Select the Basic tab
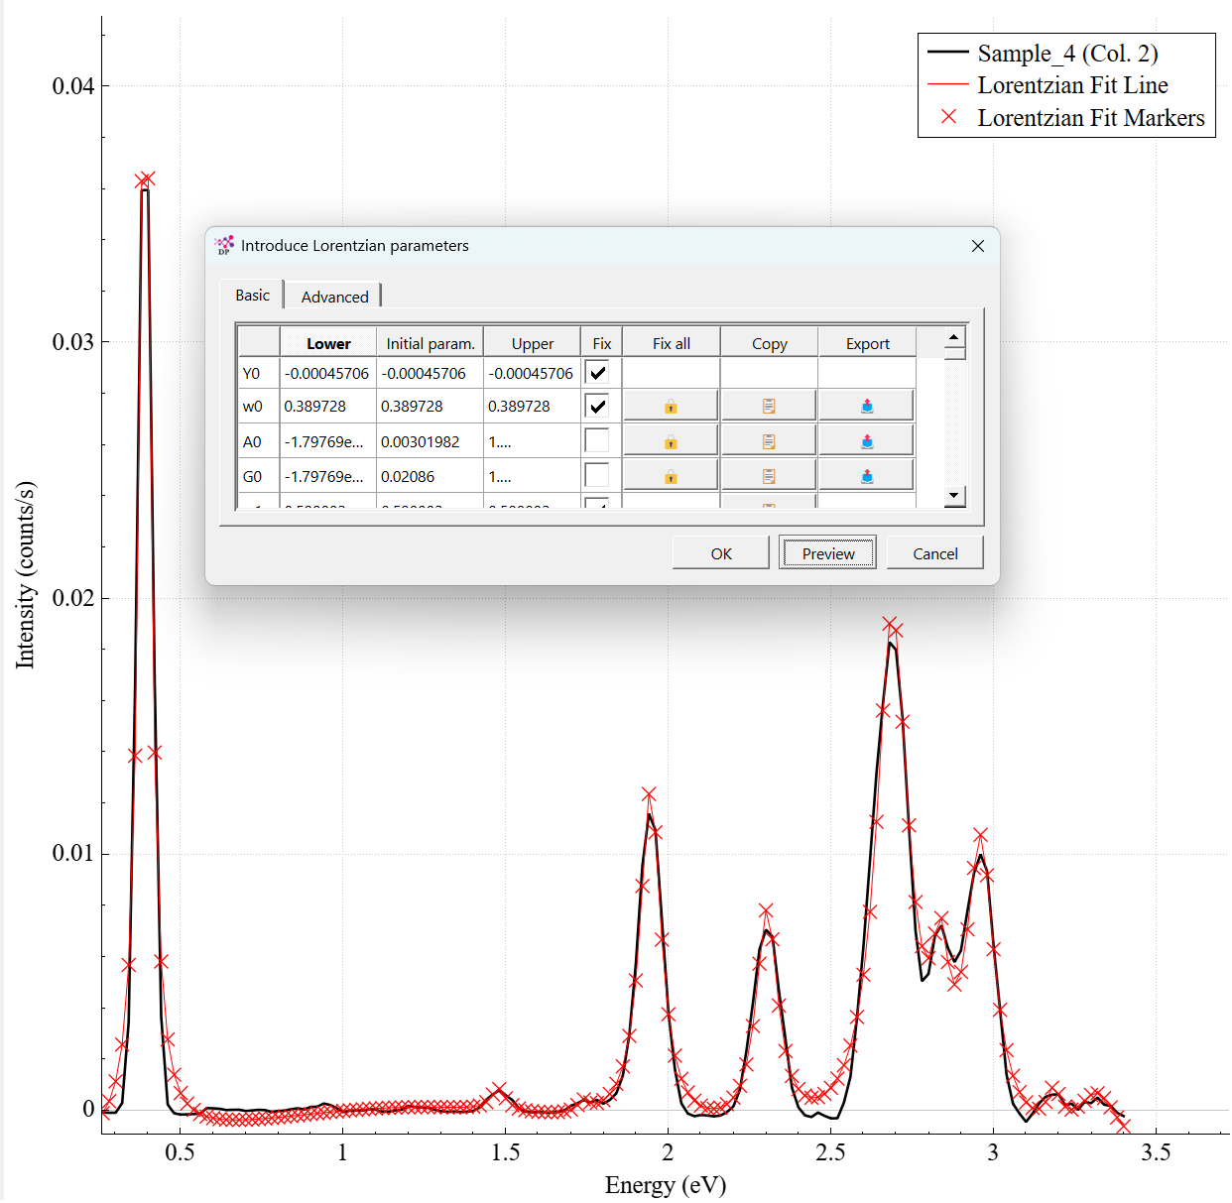The image size is (1232, 1203). tap(251, 295)
